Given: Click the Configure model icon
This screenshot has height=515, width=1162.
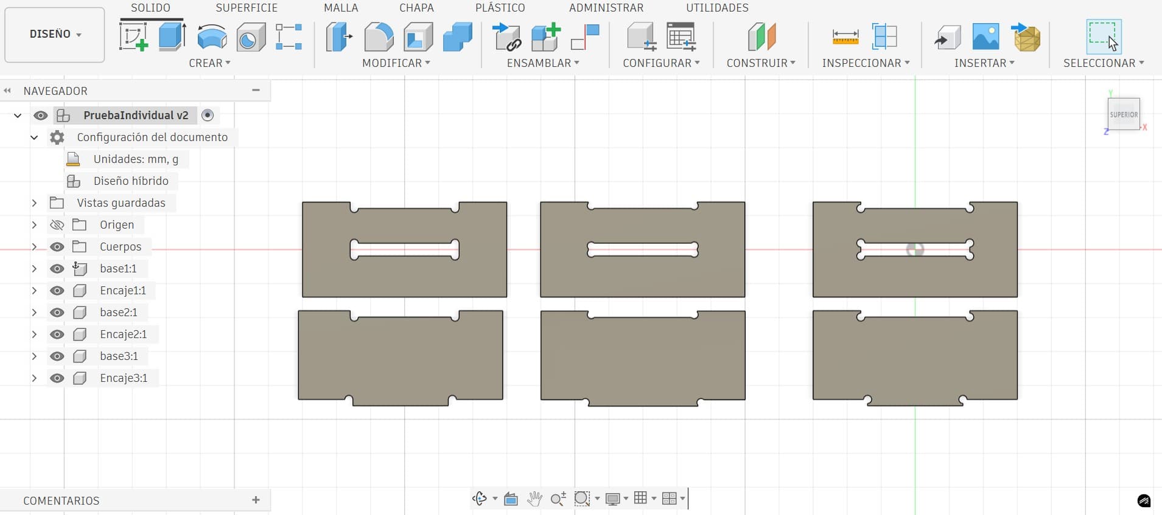Looking at the screenshot, I should tap(642, 36).
